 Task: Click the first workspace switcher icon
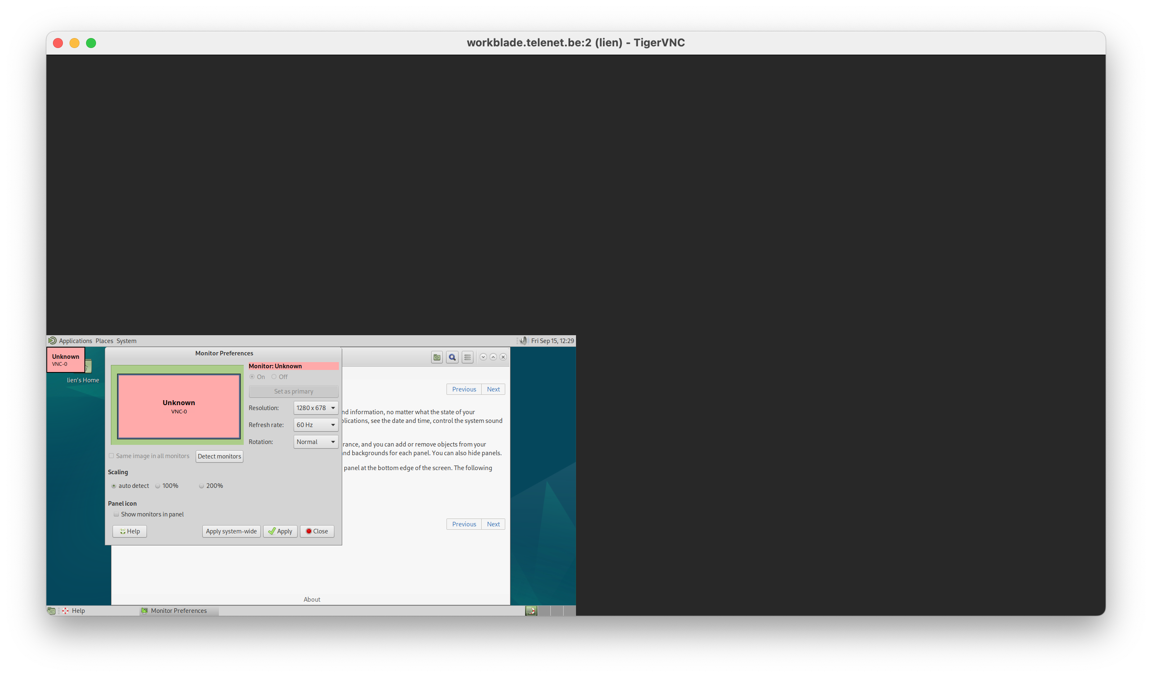[531, 611]
